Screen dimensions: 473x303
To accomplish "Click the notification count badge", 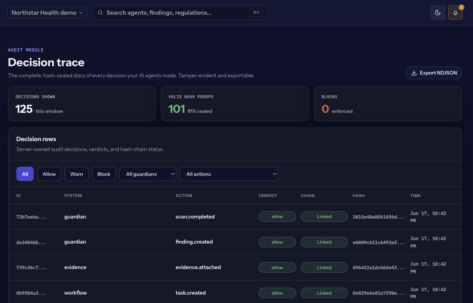I will tap(461, 7).
